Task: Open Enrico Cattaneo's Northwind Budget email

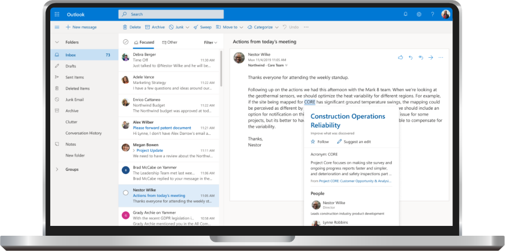Action: tap(169, 105)
